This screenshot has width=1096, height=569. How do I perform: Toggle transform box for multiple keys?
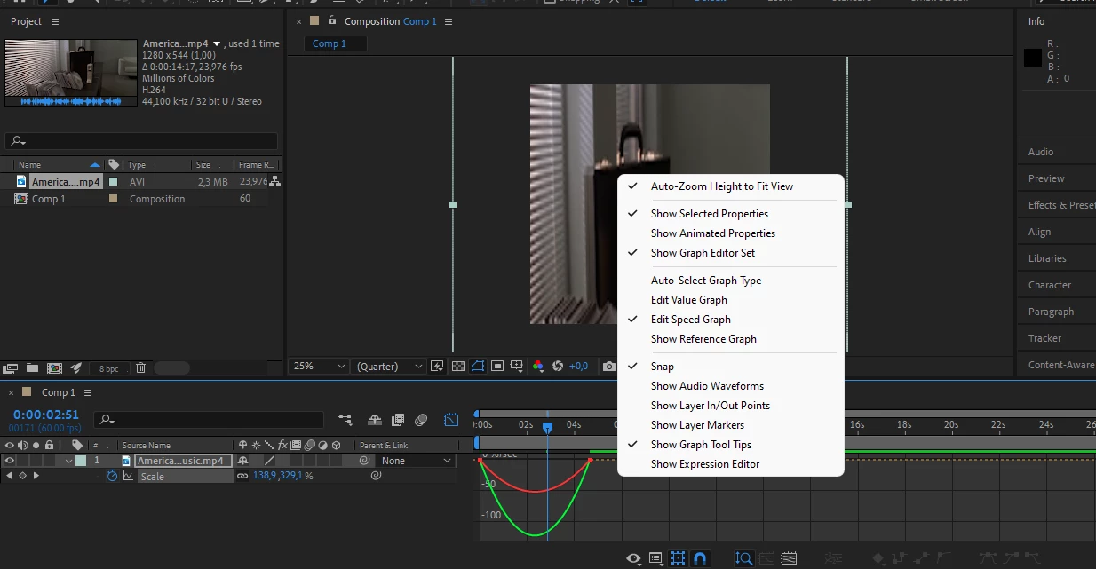tap(678, 558)
